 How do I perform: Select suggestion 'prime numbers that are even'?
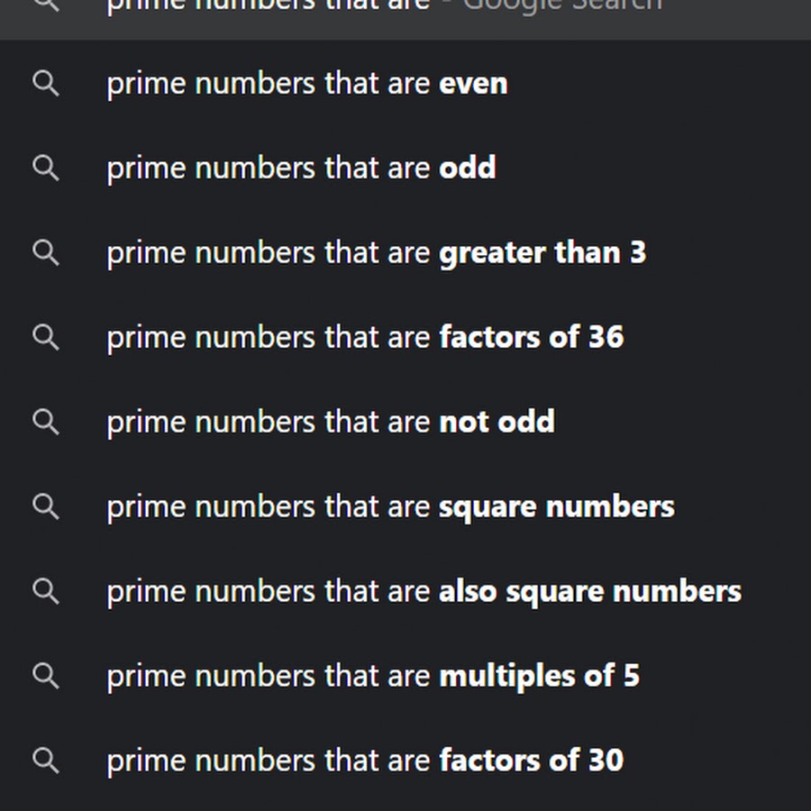coord(405,84)
